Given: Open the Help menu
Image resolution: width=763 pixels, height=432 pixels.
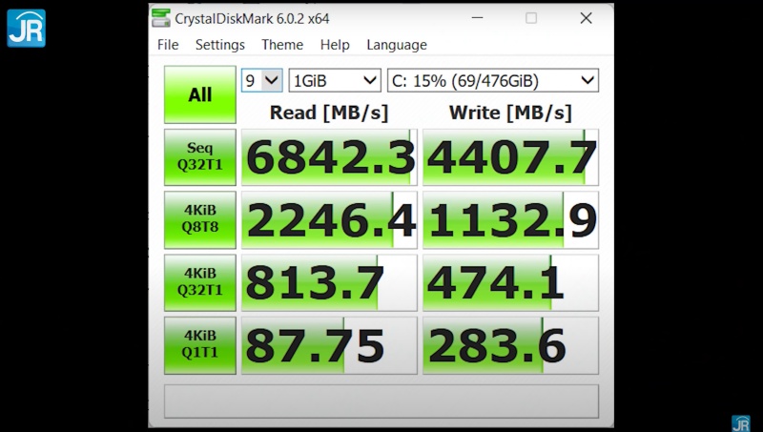Looking at the screenshot, I should (x=335, y=45).
